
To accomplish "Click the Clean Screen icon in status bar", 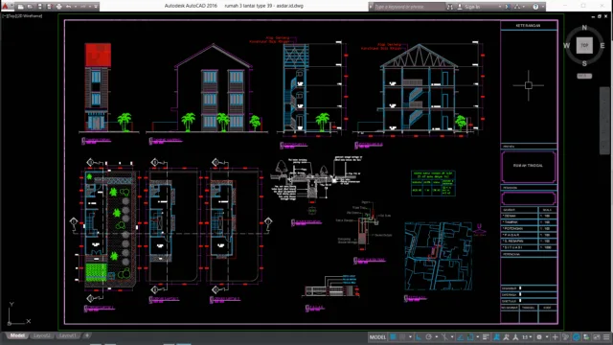I will tap(597, 337).
